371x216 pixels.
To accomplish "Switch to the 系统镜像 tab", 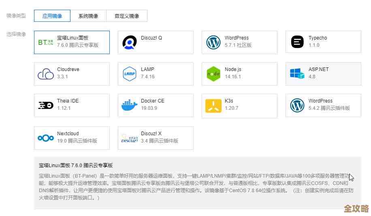I will point(88,16).
